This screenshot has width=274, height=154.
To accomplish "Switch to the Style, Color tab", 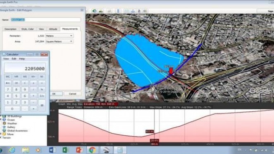I will [28, 29].
